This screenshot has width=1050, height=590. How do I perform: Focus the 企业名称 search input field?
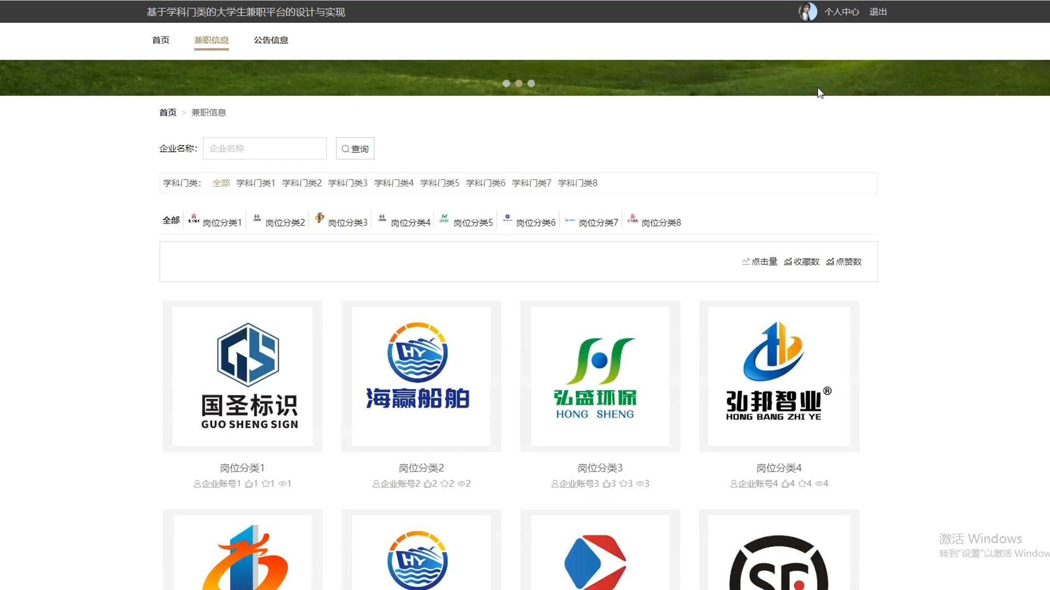click(x=265, y=149)
